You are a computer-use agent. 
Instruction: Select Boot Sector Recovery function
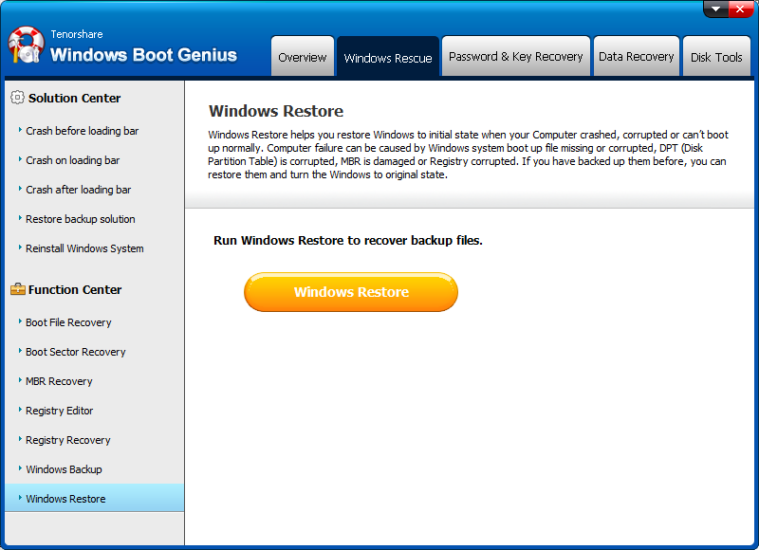[x=76, y=352]
